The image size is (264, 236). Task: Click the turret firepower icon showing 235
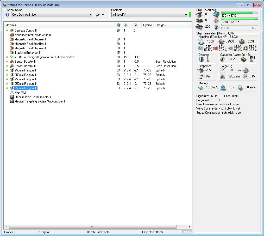201,70
